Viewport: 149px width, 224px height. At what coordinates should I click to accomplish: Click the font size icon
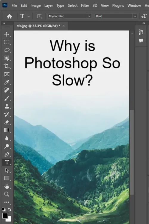point(144,16)
